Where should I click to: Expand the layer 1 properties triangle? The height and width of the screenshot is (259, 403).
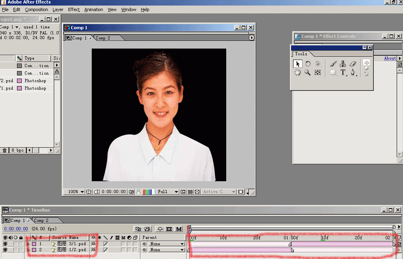(x=28, y=244)
